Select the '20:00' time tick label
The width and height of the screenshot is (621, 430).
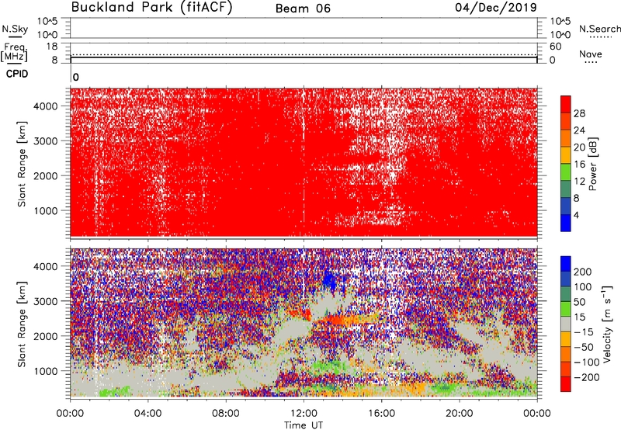point(459,414)
